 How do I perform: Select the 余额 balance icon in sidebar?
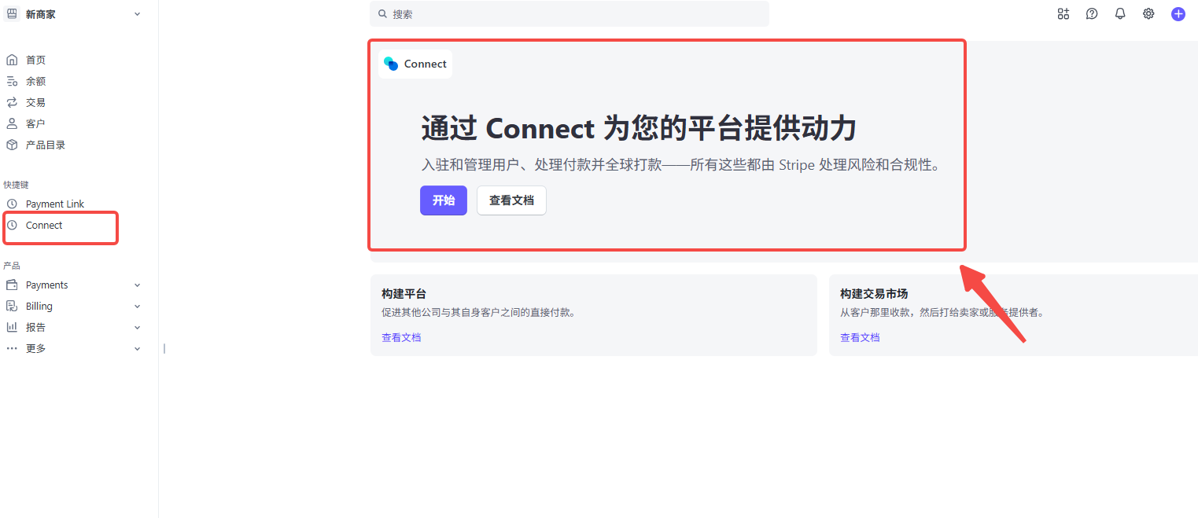[x=12, y=80]
